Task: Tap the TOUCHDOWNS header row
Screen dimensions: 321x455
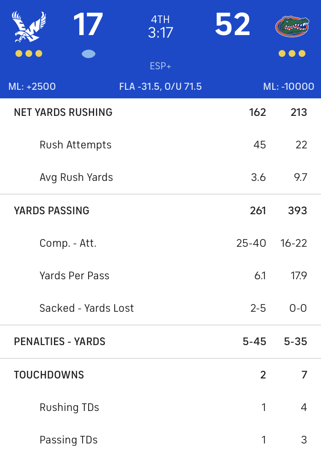Action: pyautogui.click(x=160, y=375)
